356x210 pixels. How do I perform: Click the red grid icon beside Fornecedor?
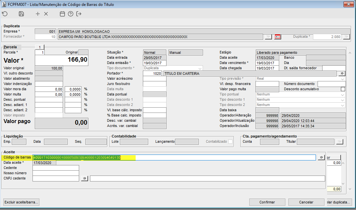278,37
